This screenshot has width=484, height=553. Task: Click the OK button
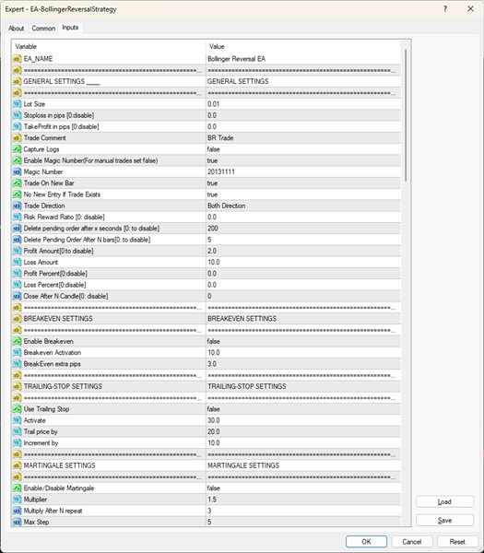click(x=366, y=542)
